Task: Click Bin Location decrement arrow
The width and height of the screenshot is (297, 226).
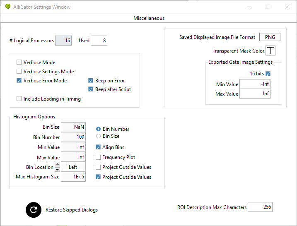Action: pyautogui.click(x=58, y=169)
